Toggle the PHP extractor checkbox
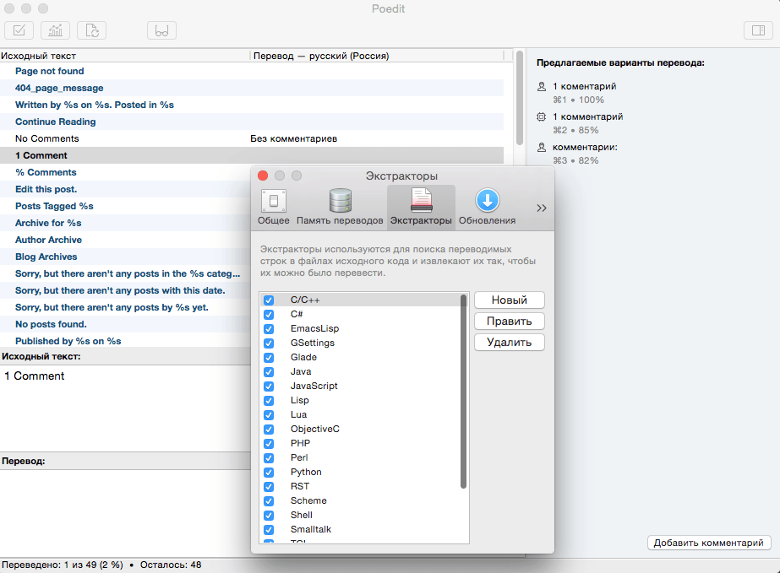The height and width of the screenshot is (573, 780). [x=269, y=444]
